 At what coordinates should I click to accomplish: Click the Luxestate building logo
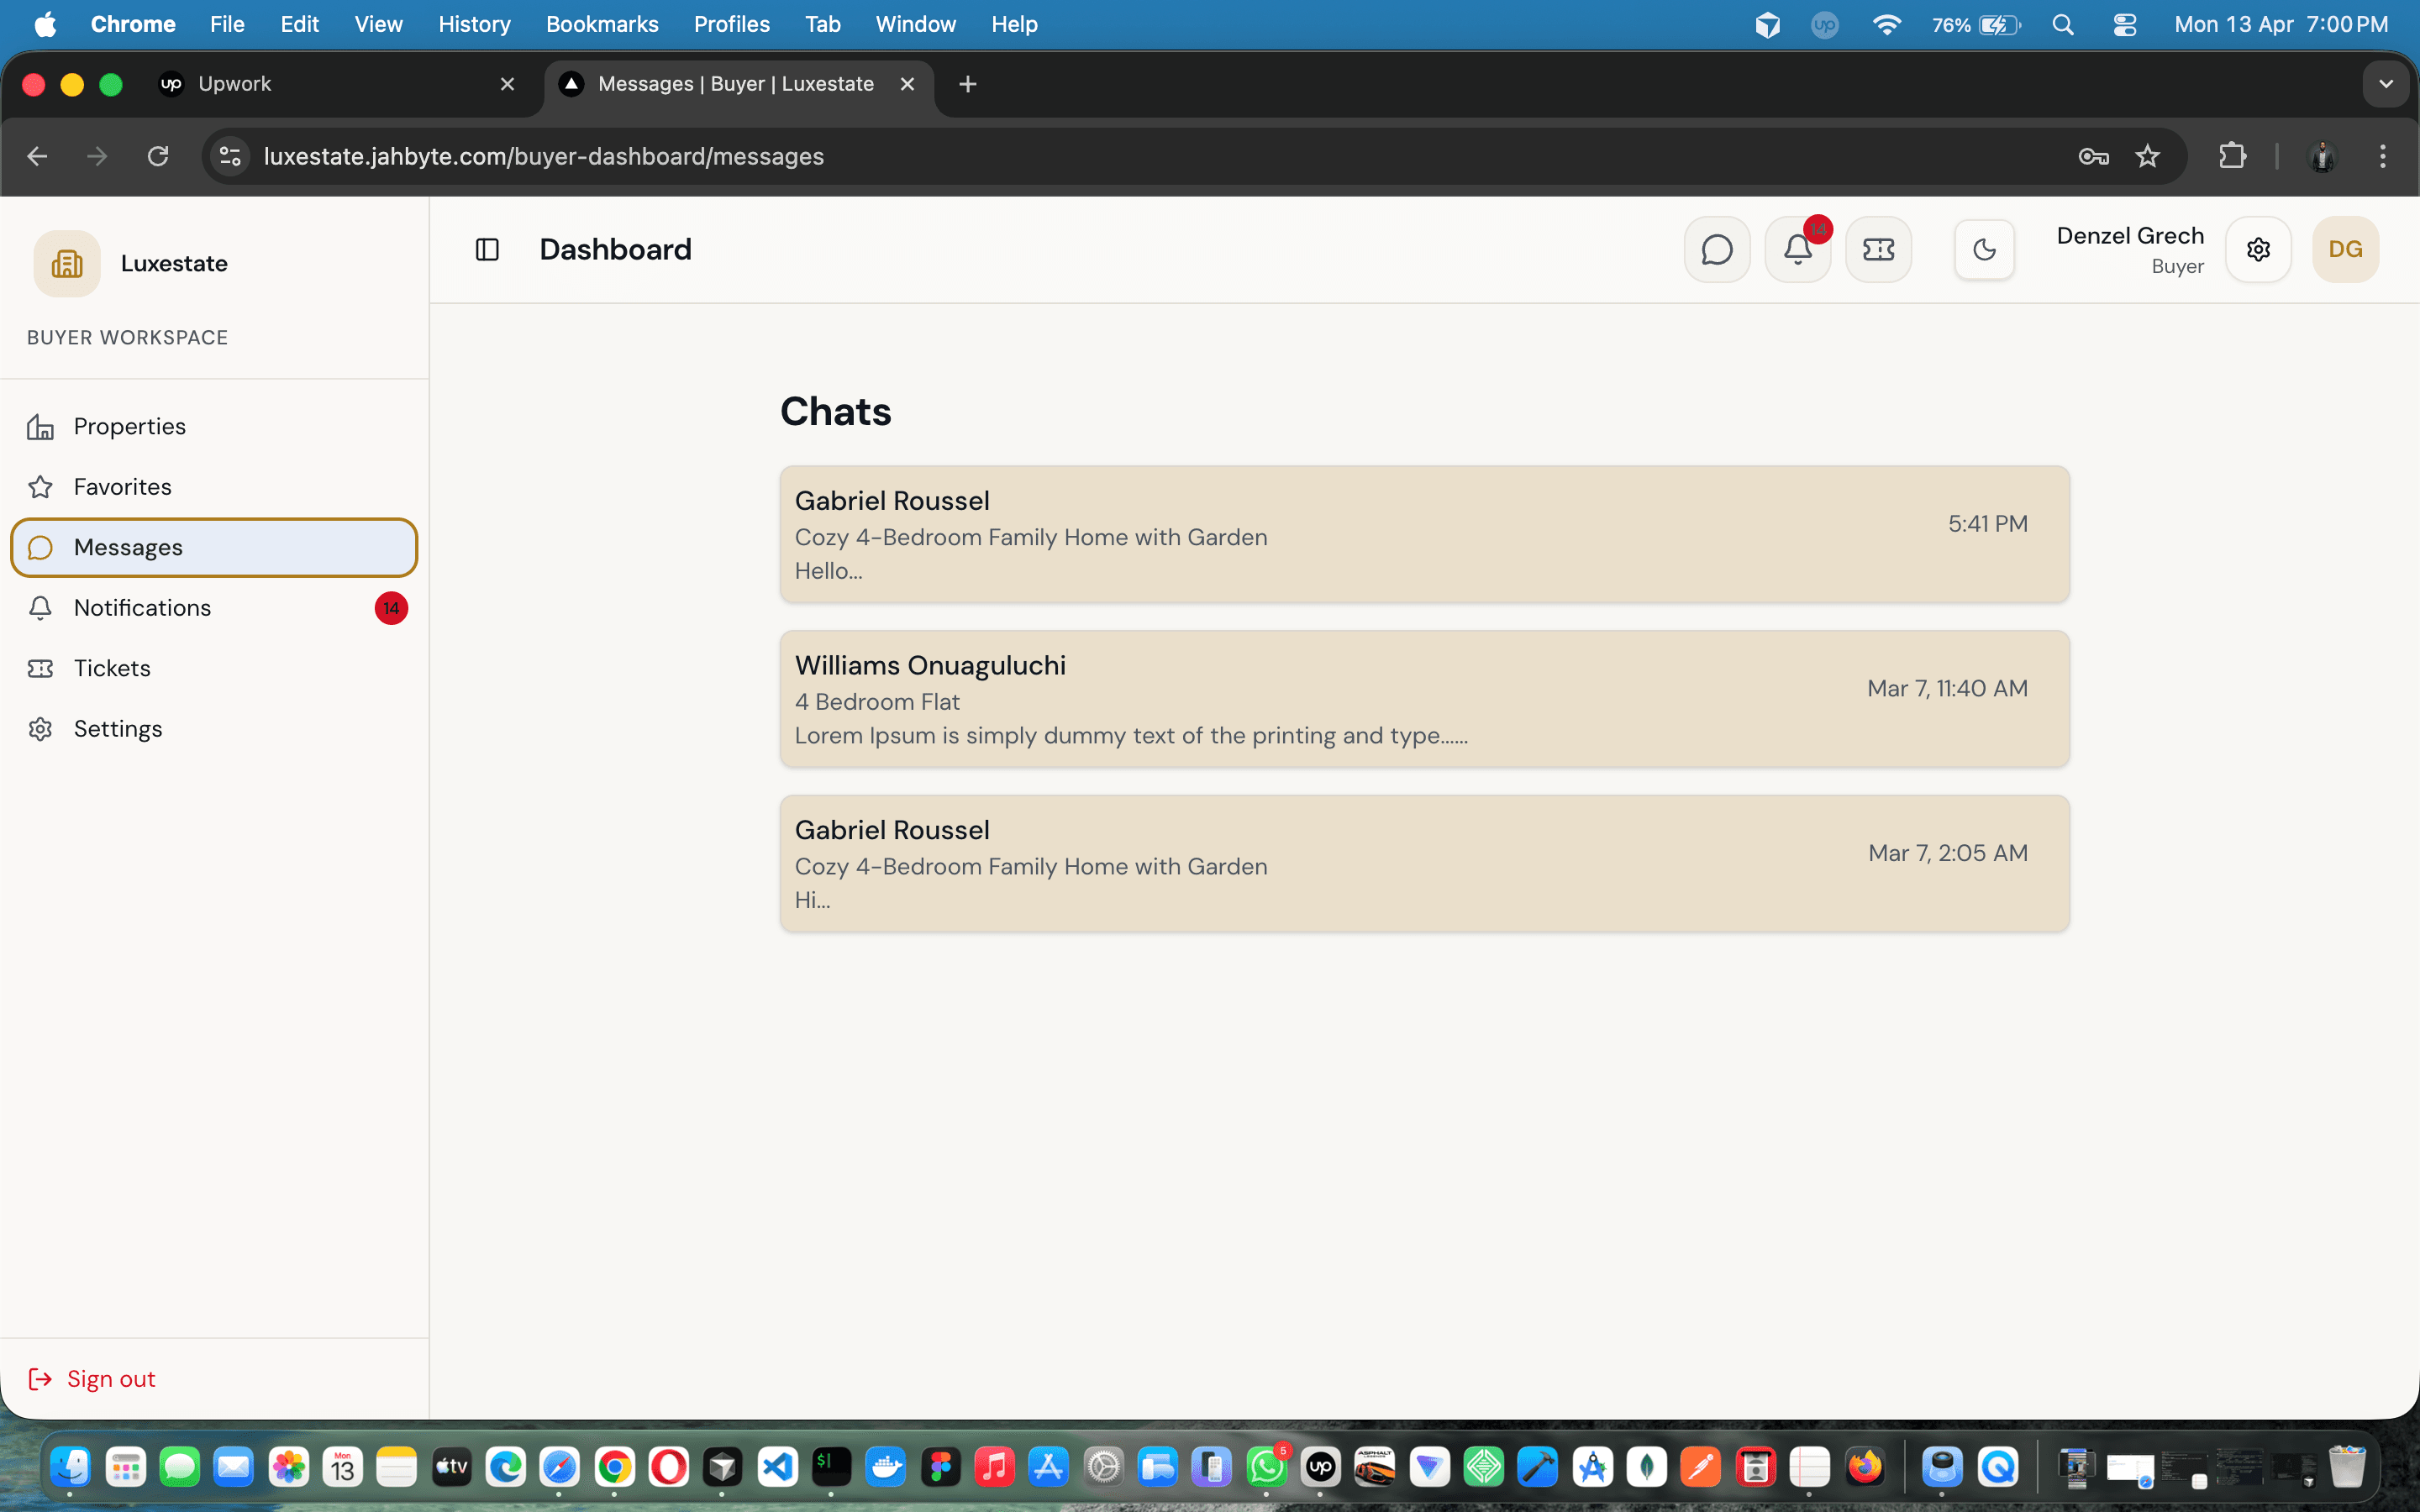click(x=66, y=262)
